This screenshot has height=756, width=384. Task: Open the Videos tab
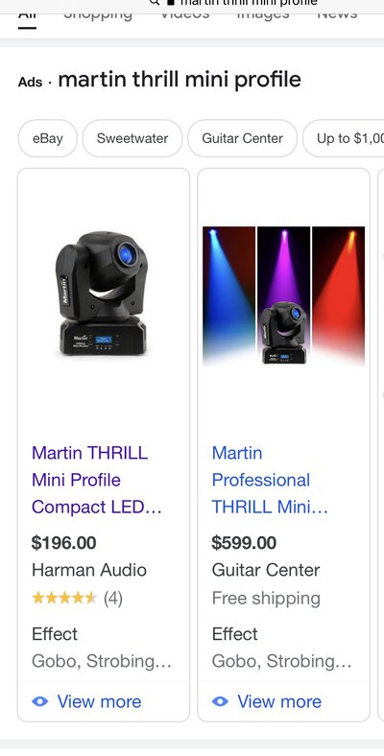184,14
